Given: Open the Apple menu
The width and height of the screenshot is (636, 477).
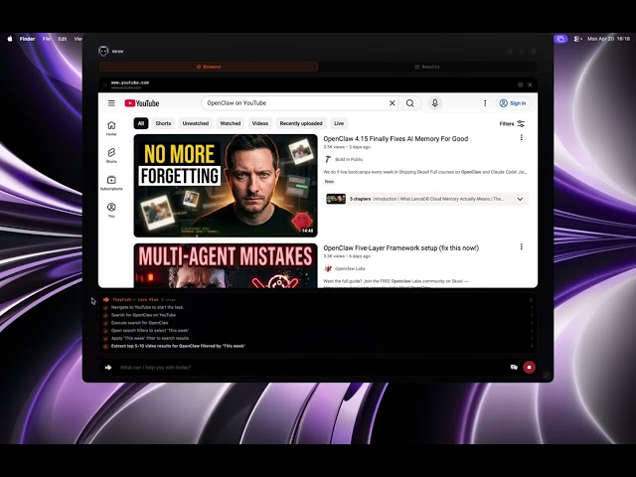Looking at the screenshot, I should [x=10, y=39].
